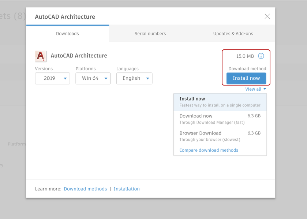Open the Installation help link
This screenshot has width=307, height=219.
point(127,189)
